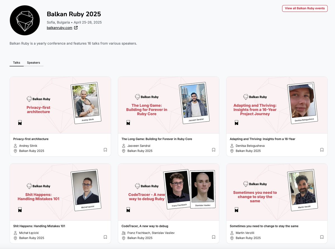Click Balkan Ruby 2025 under Franz Fischbach
Screen dimensions: 335x249
tap(140, 238)
